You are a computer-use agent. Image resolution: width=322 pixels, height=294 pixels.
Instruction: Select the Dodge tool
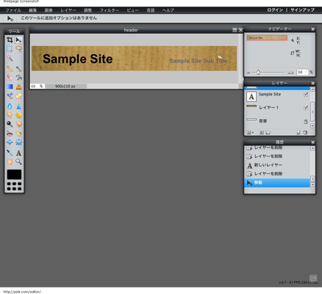click(10, 124)
